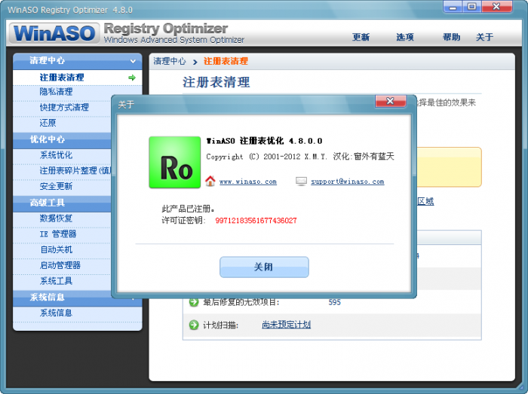
Task: Open the 关于 menu
Action: coord(484,37)
